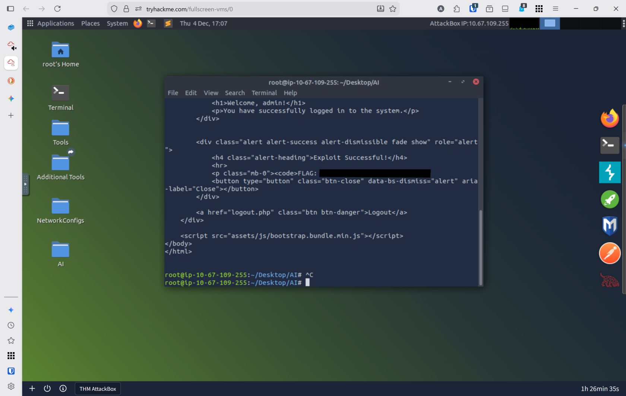Screen dimensions: 626x396
Task: Open terminal from the right dock
Action: [x=610, y=145]
